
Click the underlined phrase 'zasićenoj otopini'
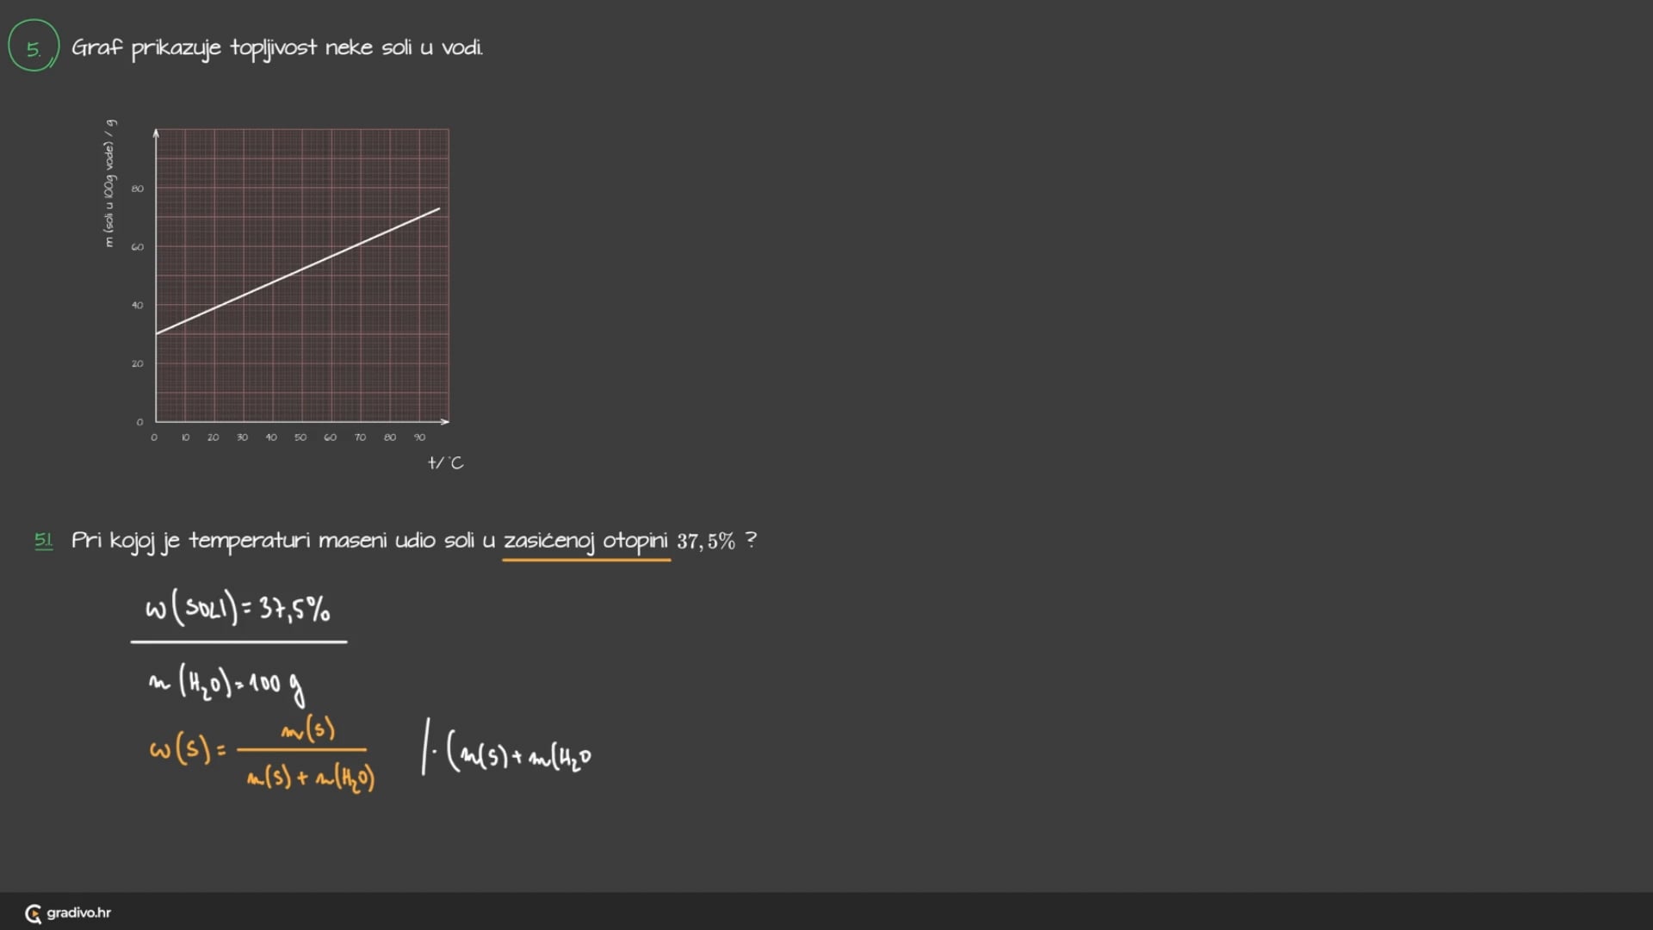tap(585, 541)
